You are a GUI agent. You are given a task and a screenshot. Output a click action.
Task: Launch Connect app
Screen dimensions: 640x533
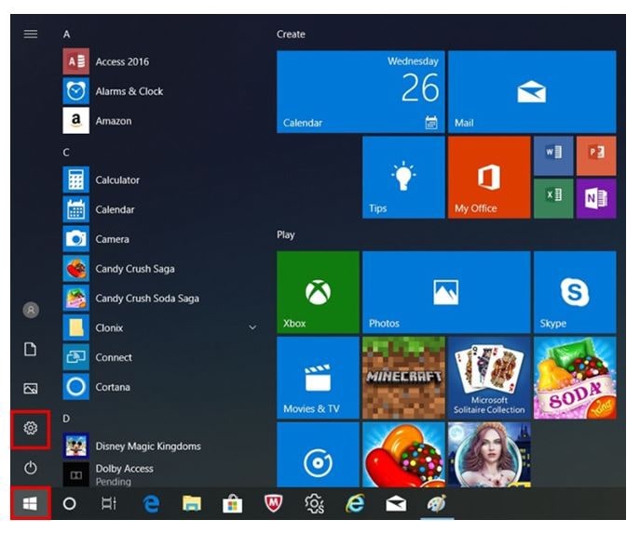(x=161, y=357)
